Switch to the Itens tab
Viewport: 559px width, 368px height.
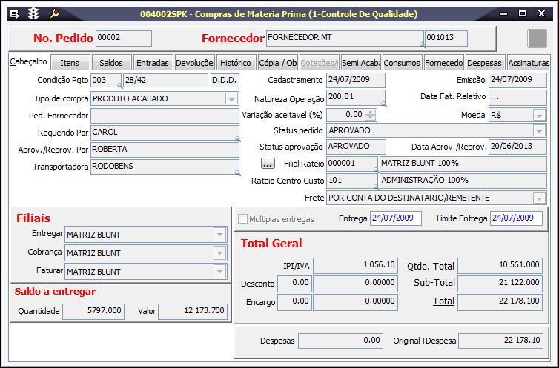click(x=70, y=63)
